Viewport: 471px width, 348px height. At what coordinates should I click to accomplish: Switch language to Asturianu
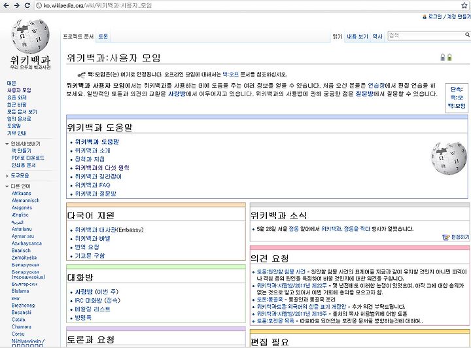[x=22, y=229]
